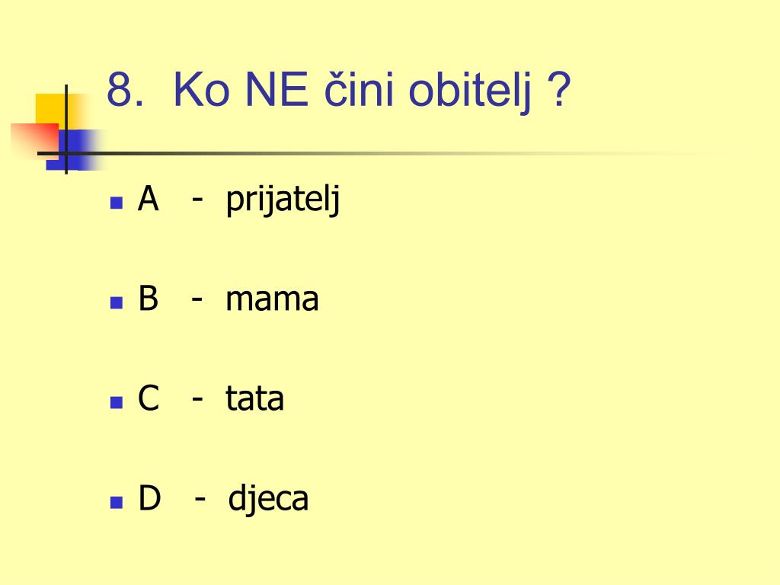
Task: Select answer B - mama
Action: (x=228, y=299)
